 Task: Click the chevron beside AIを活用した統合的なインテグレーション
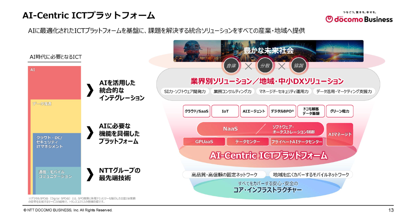(x=90, y=90)
